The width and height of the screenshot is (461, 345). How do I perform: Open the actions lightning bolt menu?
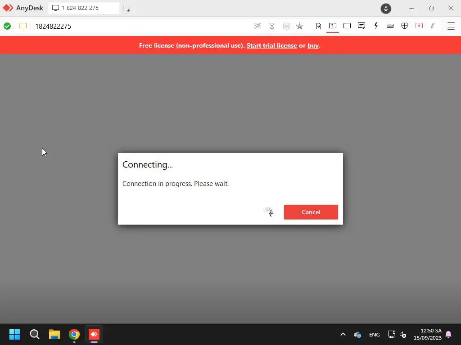[376, 26]
